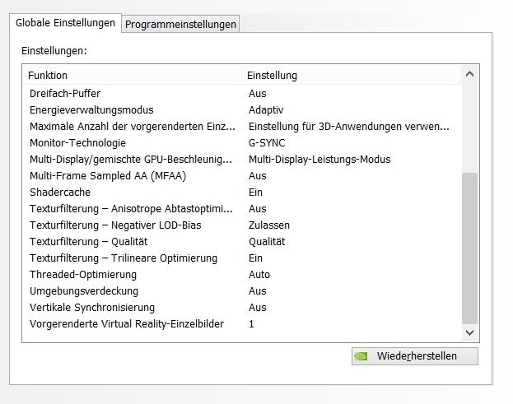Switch to Programmeinstellungen tab
This screenshot has width=513, height=404.
point(180,24)
